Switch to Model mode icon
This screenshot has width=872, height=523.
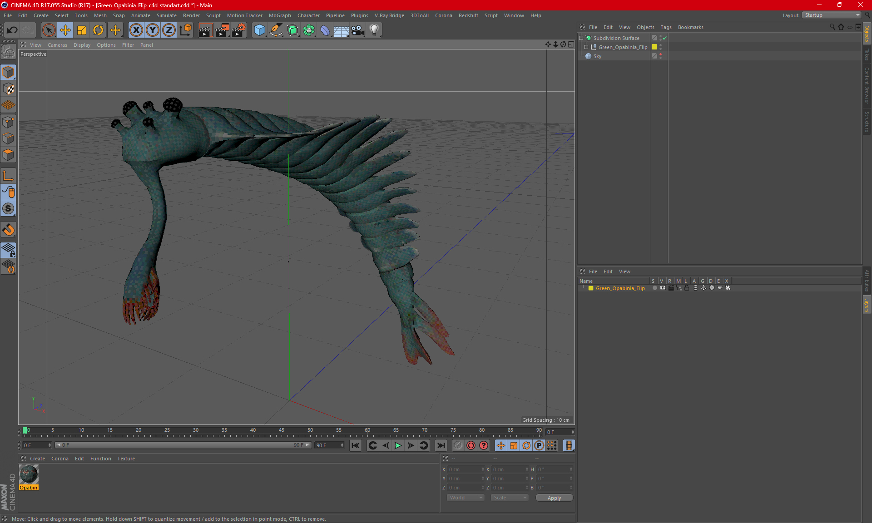coord(9,72)
